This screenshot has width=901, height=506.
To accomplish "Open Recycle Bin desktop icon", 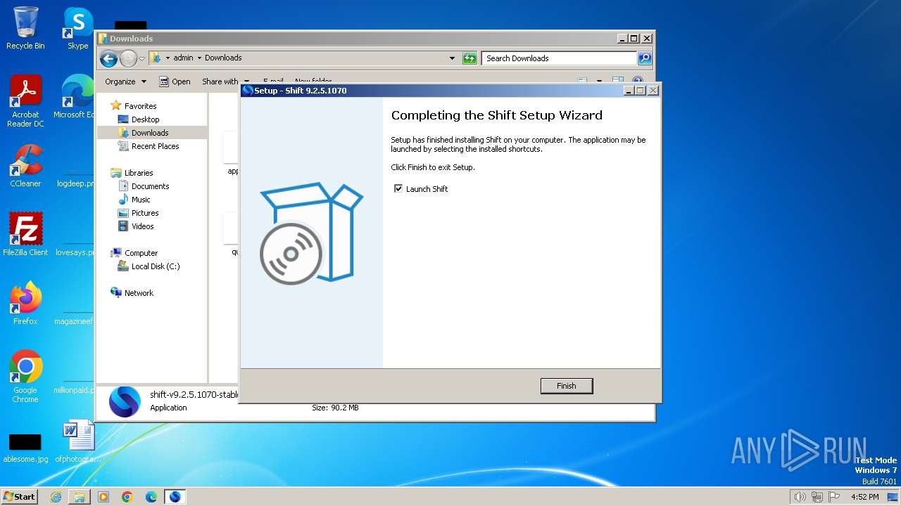I will click(25, 28).
